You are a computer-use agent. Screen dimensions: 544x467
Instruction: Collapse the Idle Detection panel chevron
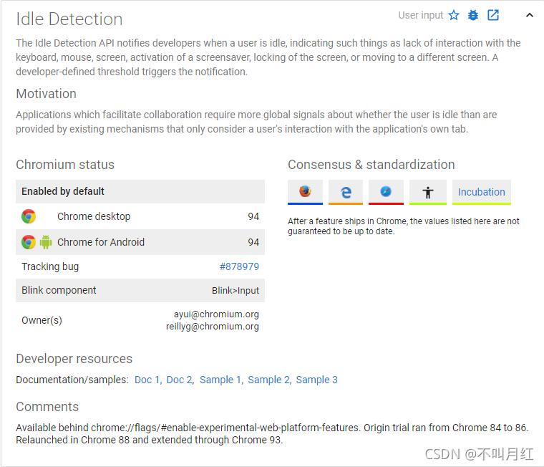[530, 15]
